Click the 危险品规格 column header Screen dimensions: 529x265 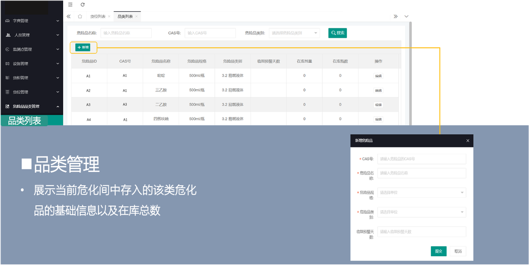(x=197, y=61)
